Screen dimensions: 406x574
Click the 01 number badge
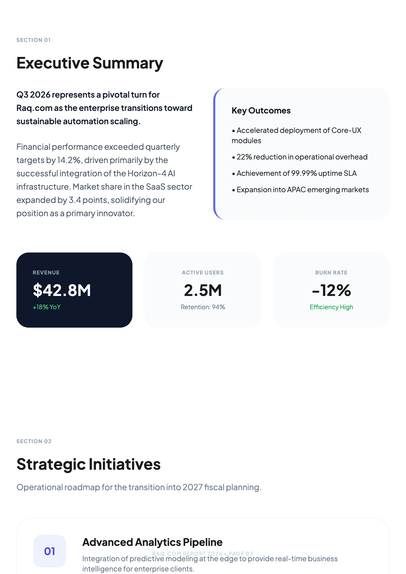tap(50, 551)
